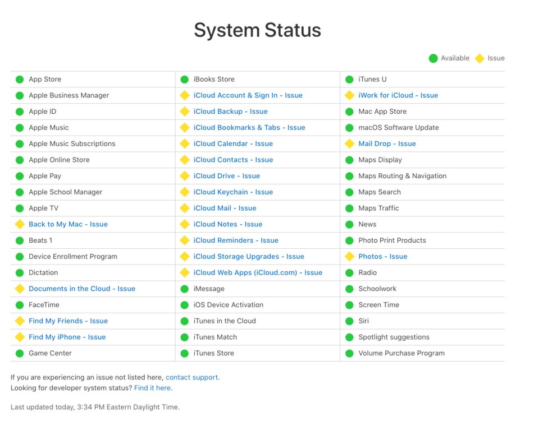
Task: Click the yellow issue icon beside Mail Drop
Action: click(x=349, y=144)
